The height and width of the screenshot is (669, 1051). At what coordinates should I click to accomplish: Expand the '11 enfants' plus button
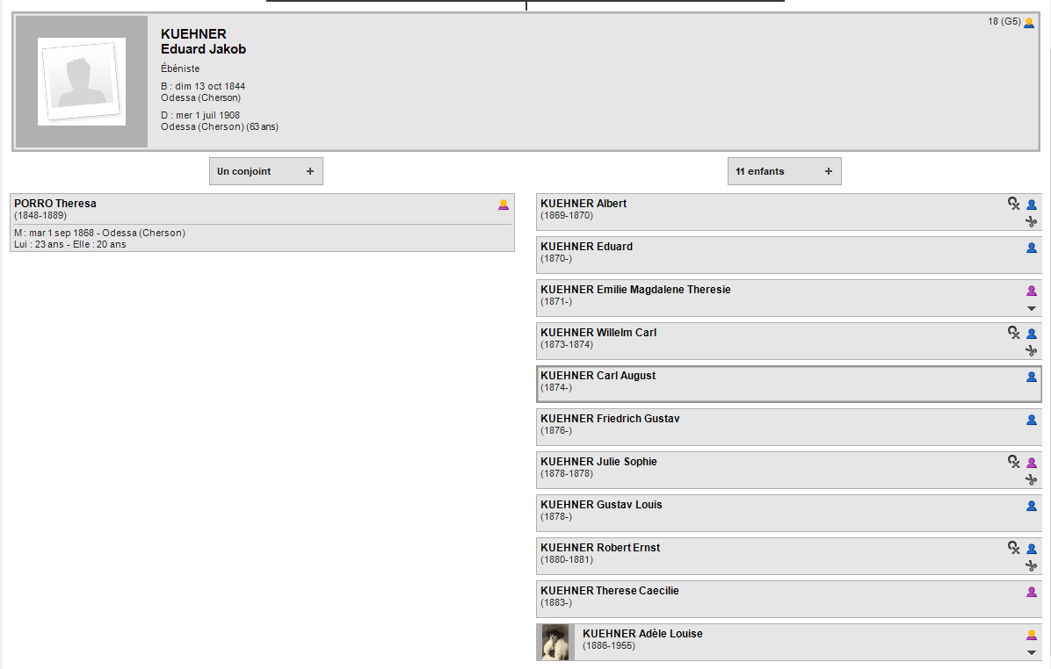coord(828,171)
